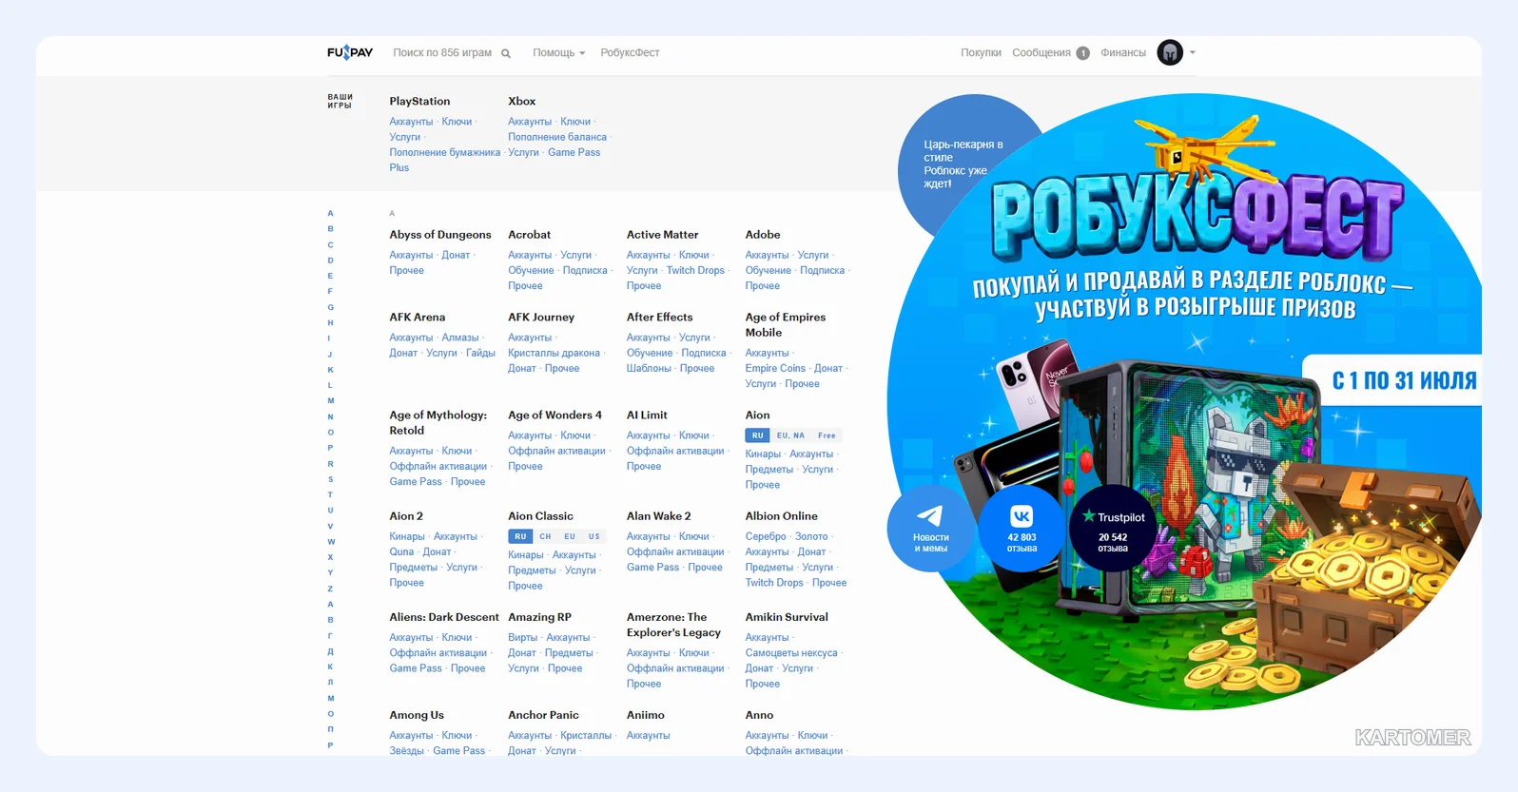Select US server for Aion Classic
Image resolution: width=1518 pixels, height=792 pixels.
(x=594, y=536)
